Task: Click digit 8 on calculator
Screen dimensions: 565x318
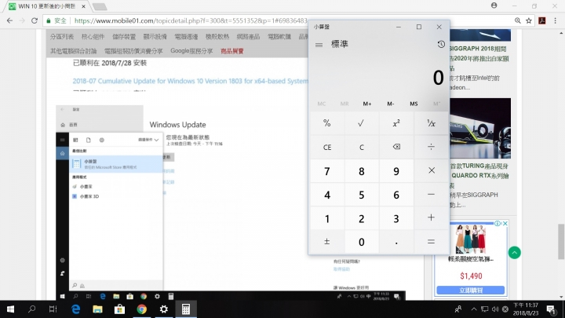Action: tap(361, 170)
